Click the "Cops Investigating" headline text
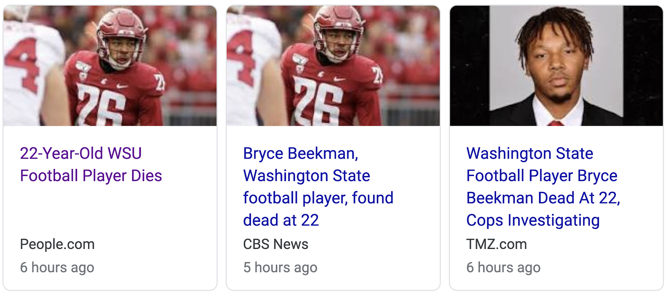The image size is (667, 293). click(533, 220)
